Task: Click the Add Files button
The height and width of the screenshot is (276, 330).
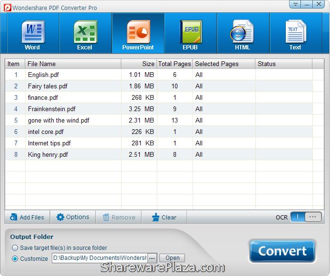Action: (x=27, y=217)
